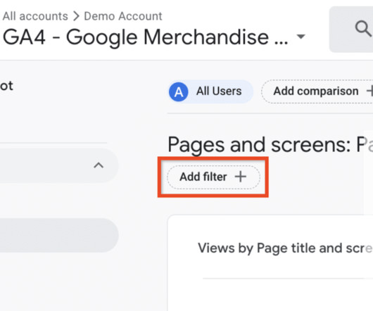Screen dimensions: 373x311
Task: Click the Add filter button
Action: tap(213, 177)
